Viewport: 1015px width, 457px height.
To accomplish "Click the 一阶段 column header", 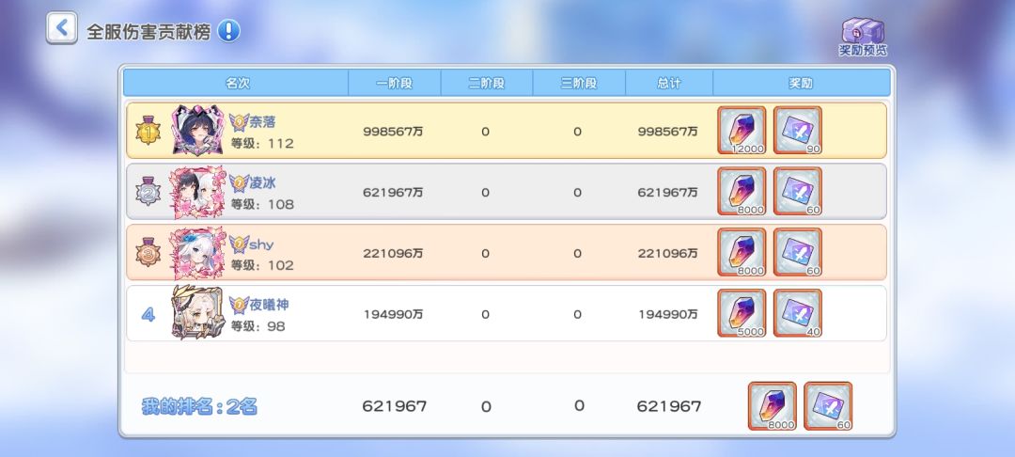I will point(394,83).
